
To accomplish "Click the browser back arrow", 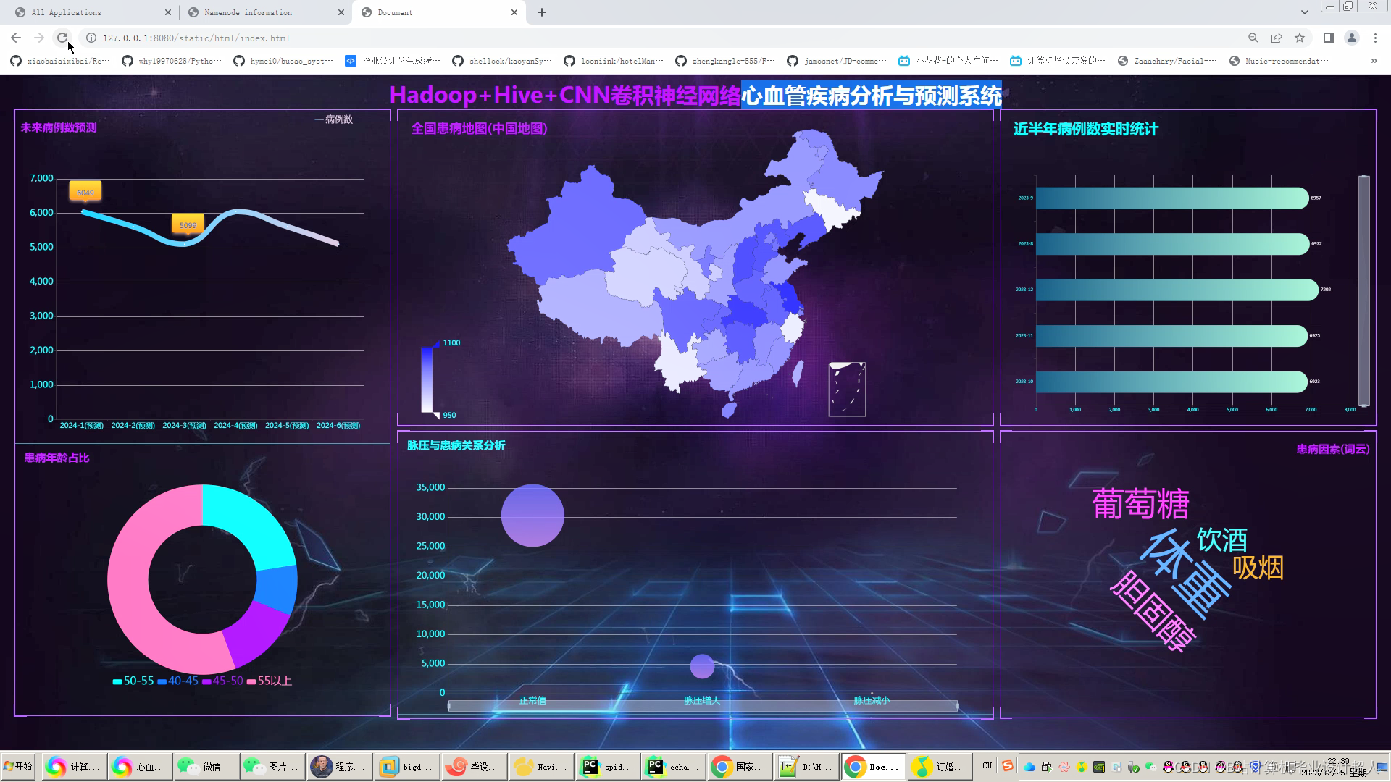I will [x=16, y=38].
